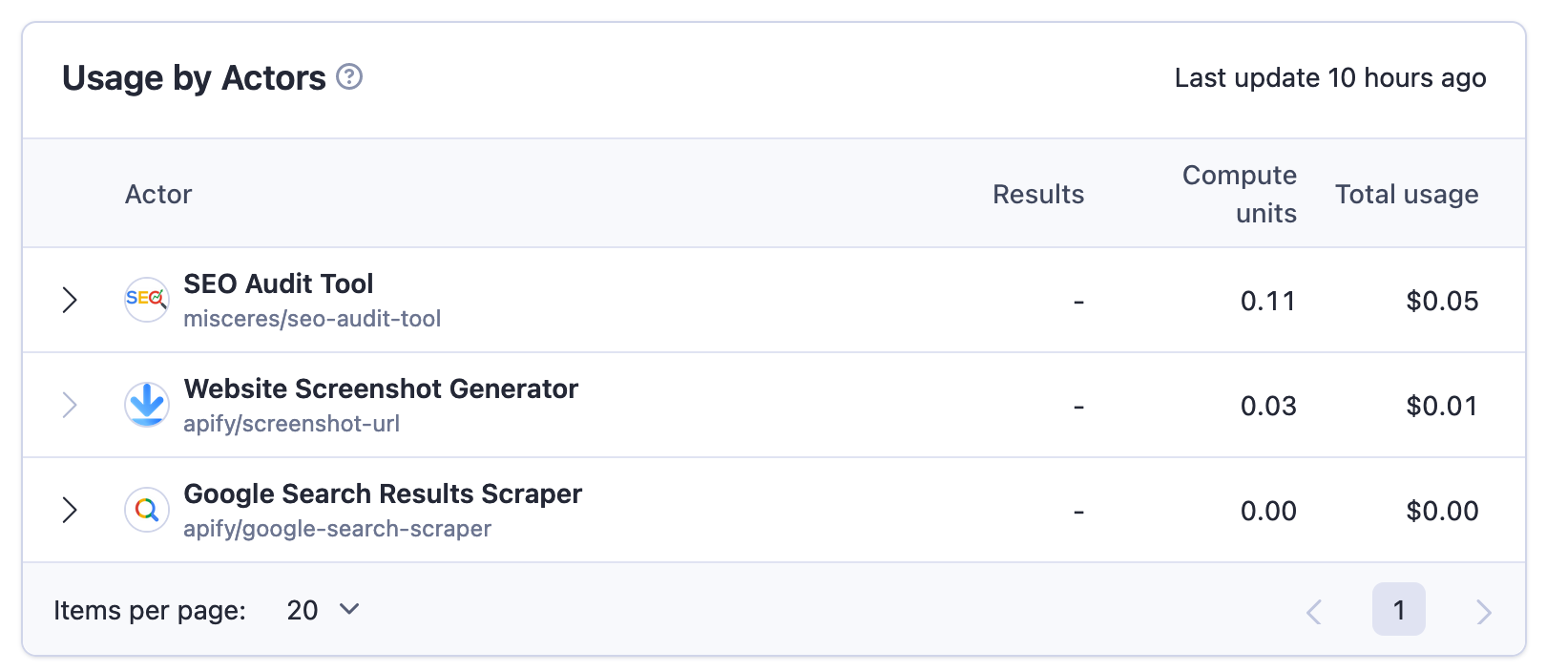Select the Website Screenshot Generator title

pyautogui.click(x=381, y=388)
